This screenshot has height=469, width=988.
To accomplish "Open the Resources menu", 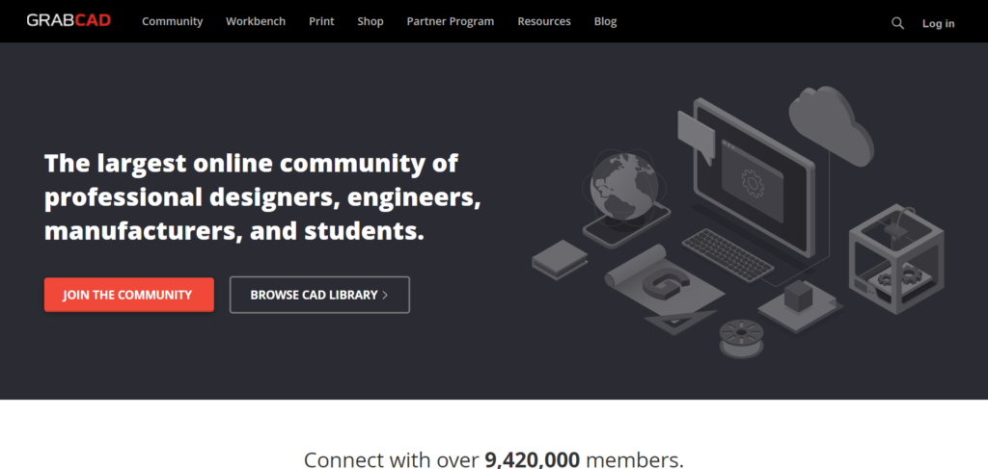I will tap(544, 21).
